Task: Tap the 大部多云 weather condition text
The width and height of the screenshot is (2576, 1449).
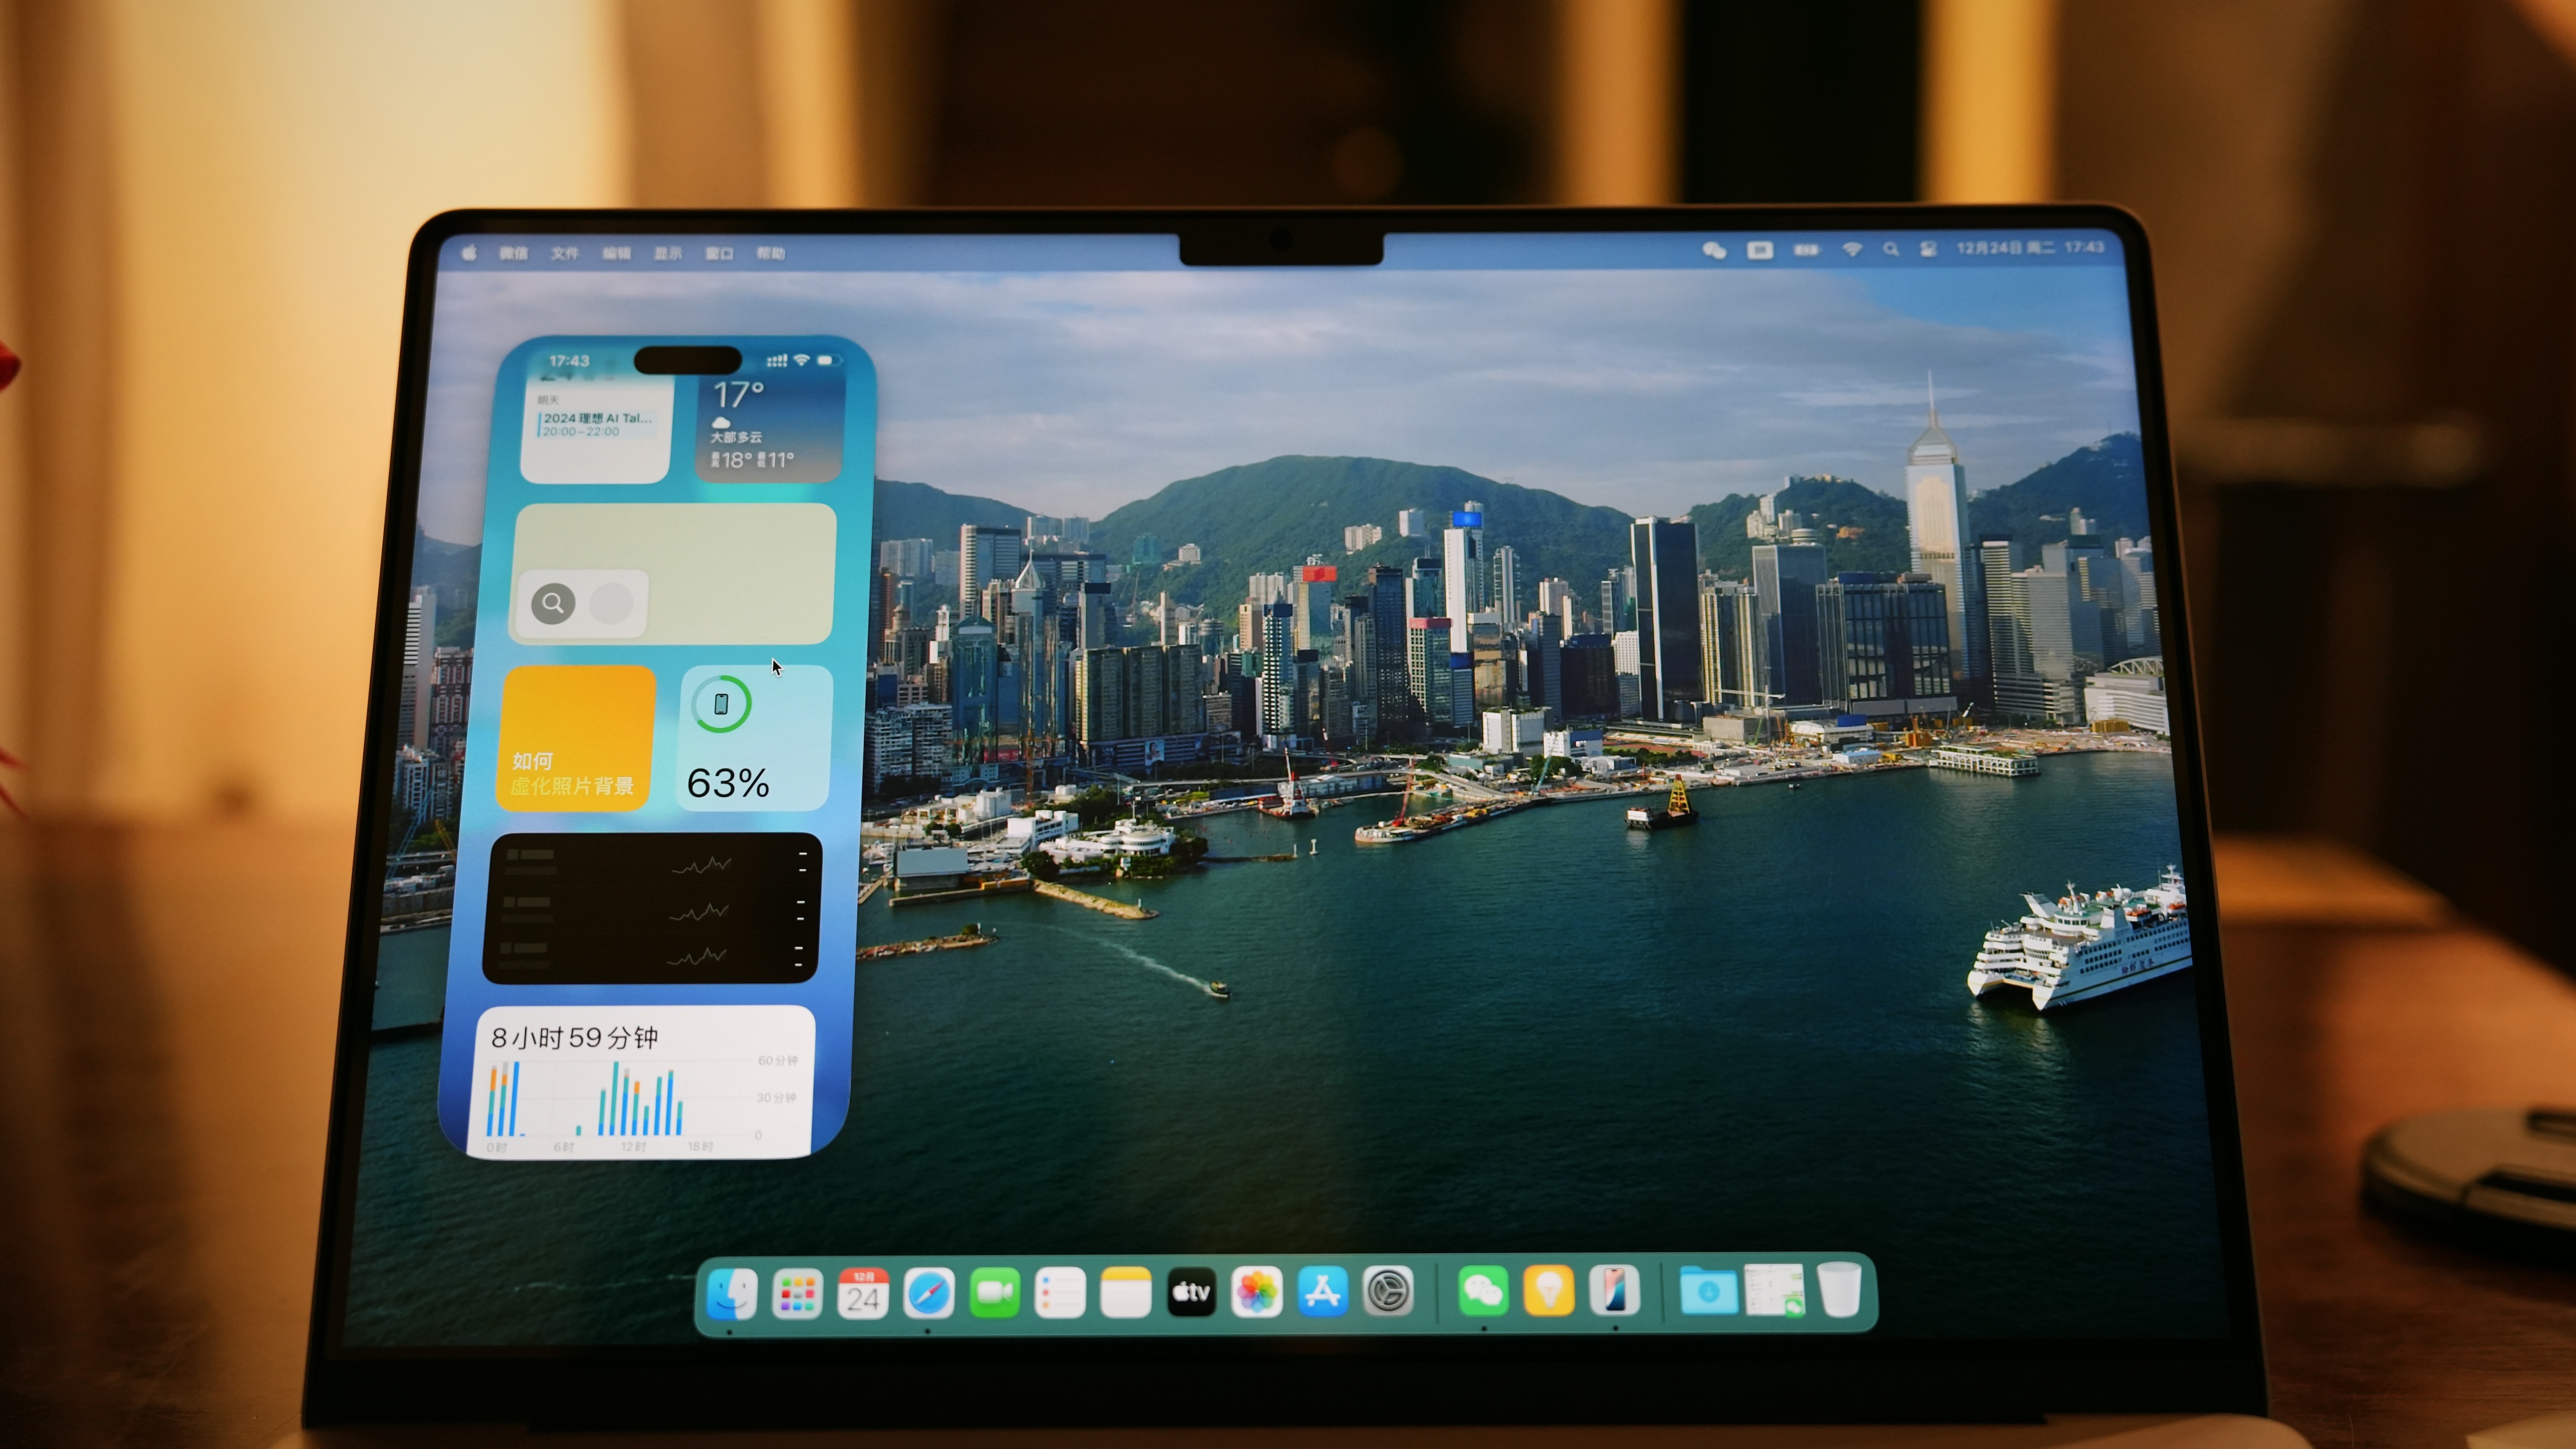Action: tap(736, 437)
